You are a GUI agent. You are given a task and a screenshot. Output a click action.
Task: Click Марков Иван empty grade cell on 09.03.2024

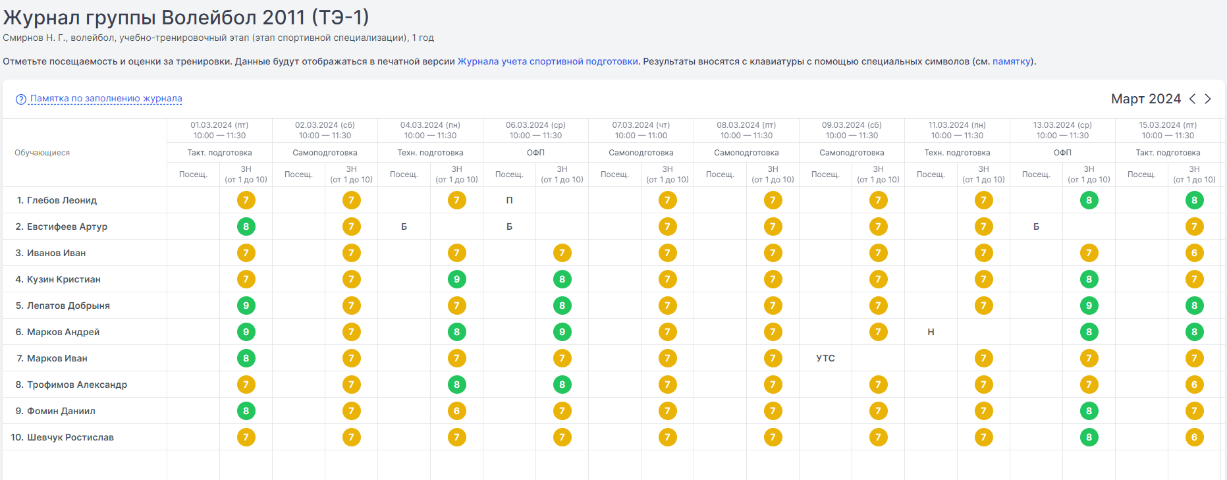[879, 358]
